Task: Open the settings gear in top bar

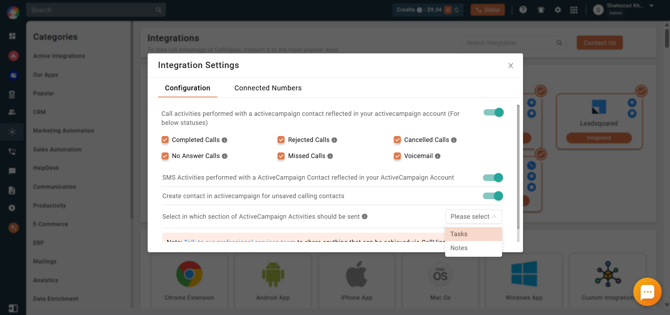Action: (x=558, y=10)
